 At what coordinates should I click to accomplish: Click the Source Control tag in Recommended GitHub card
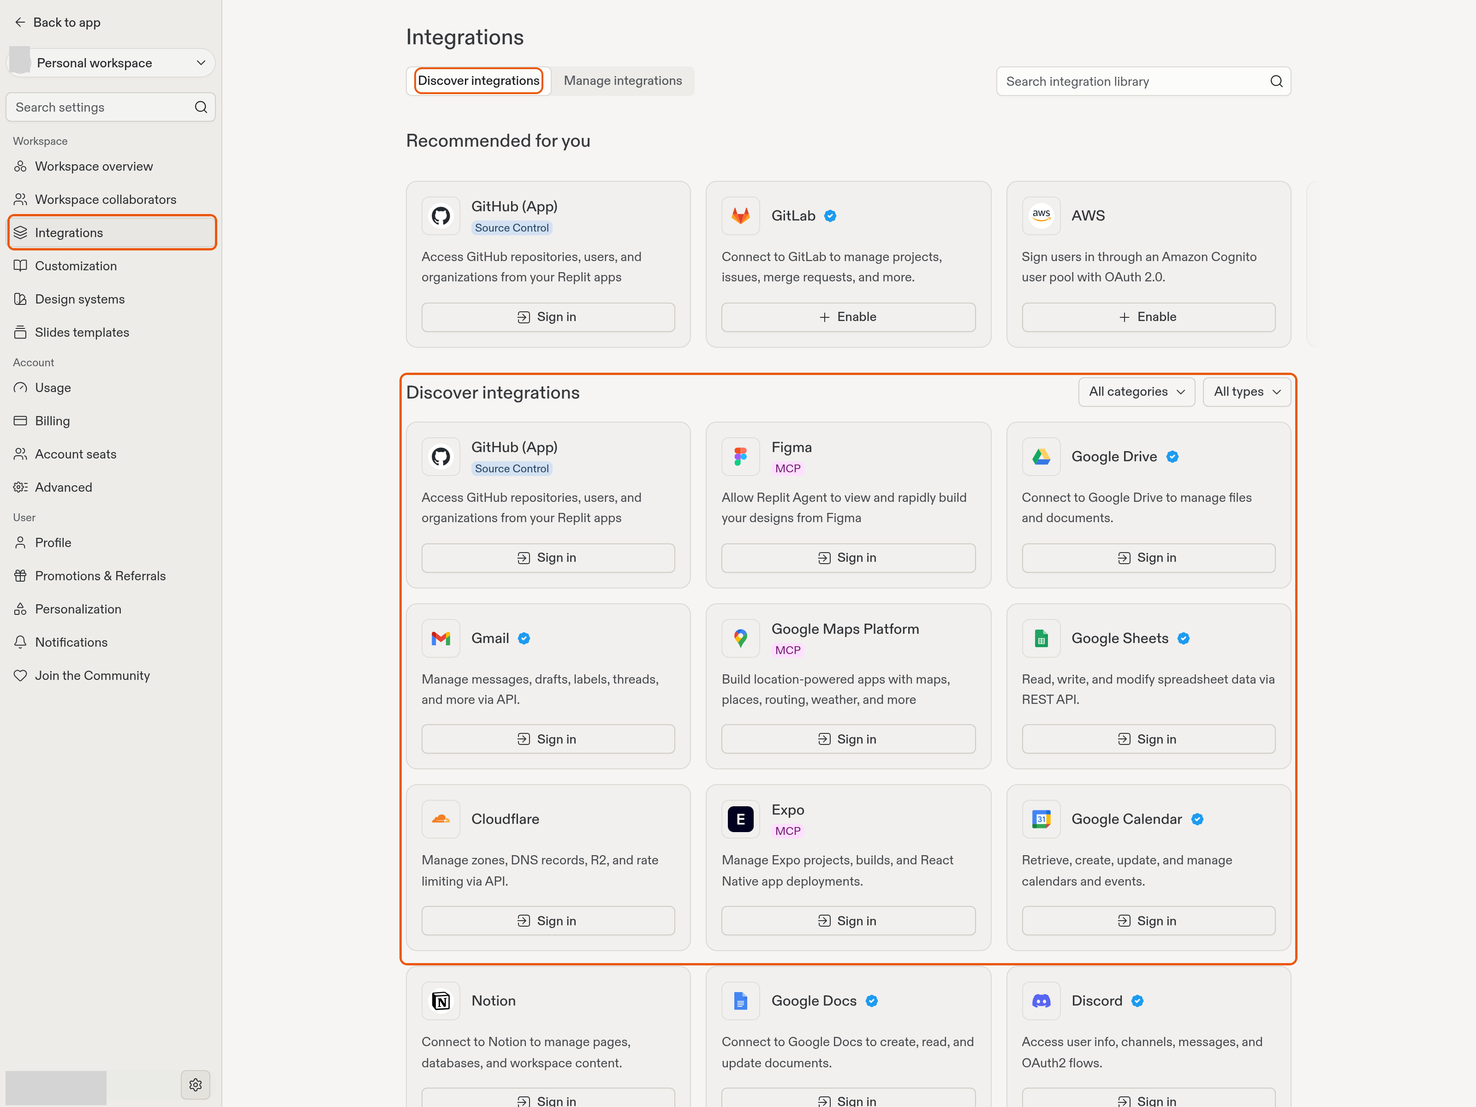512,227
